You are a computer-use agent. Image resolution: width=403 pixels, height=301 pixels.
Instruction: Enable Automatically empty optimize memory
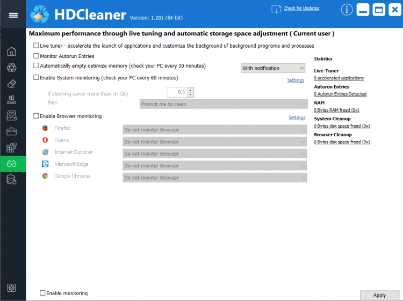pos(36,65)
